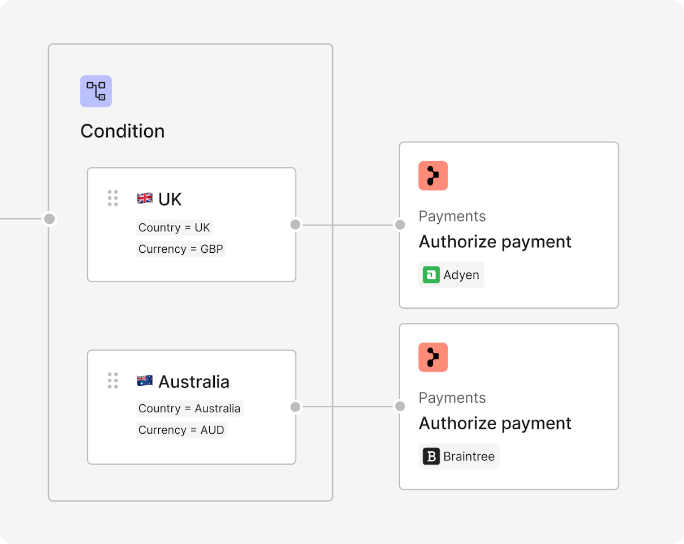Click the black Braintree logo
Image resolution: width=684 pixels, height=544 pixels.
[x=431, y=456]
